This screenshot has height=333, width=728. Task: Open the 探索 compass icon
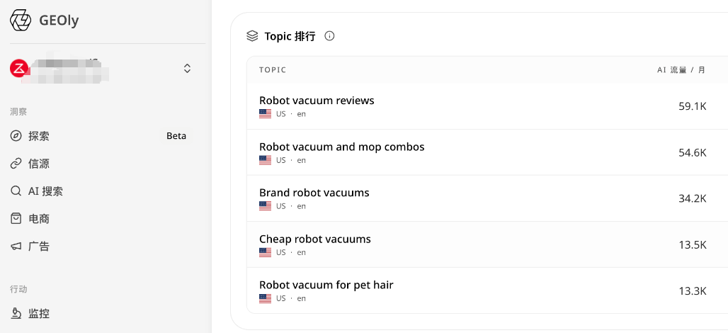pyautogui.click(x=16, y=136)
